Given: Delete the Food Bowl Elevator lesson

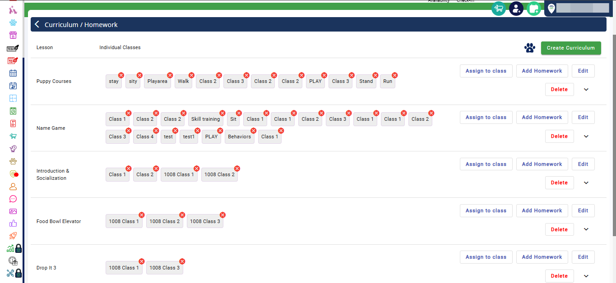Looking at the screenshot, I should pos(559,229).
